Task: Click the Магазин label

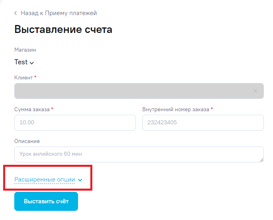Action: (x=25, y=50)
